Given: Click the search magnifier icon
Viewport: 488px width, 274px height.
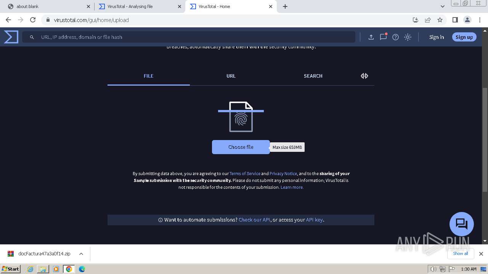Looking at the screenshot, I should 32,37.
